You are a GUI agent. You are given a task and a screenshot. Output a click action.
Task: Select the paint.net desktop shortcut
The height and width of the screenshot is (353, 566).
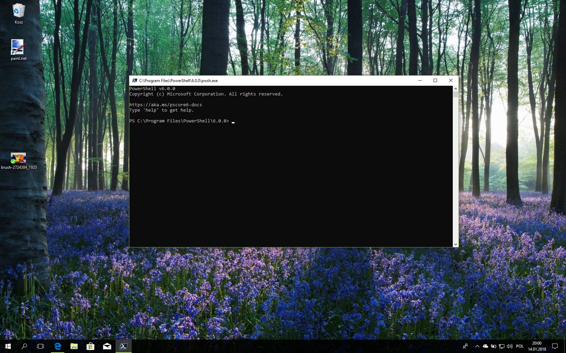tap(19, 50)
